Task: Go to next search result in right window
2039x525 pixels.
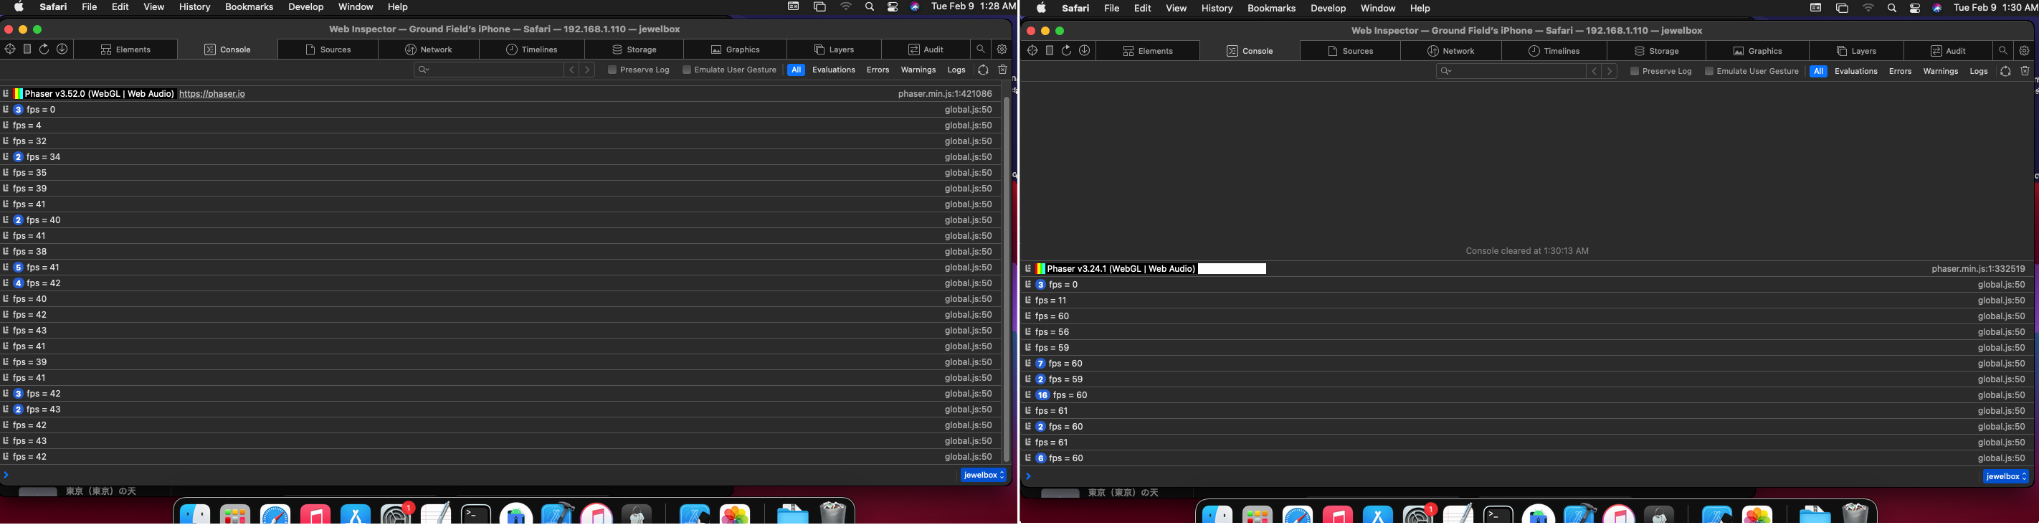Action: 1610,71
